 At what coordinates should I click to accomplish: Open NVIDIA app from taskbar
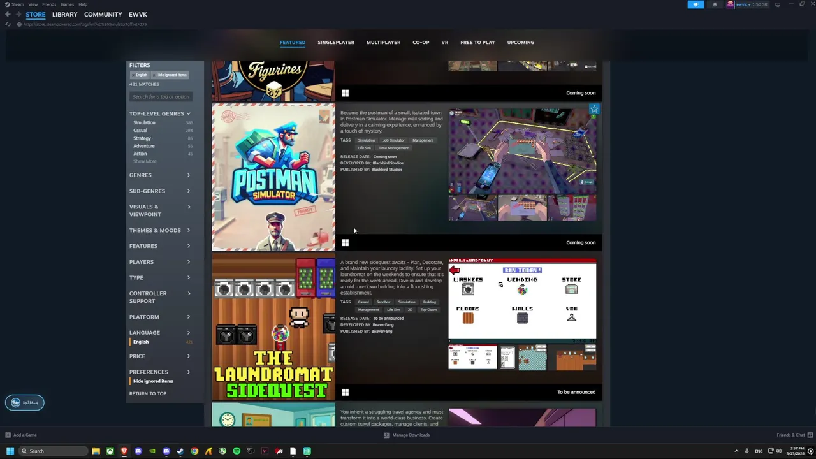(152, 451)
